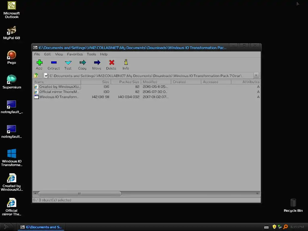
Task: Sort by Accessed column header
Action: point(216,82)
